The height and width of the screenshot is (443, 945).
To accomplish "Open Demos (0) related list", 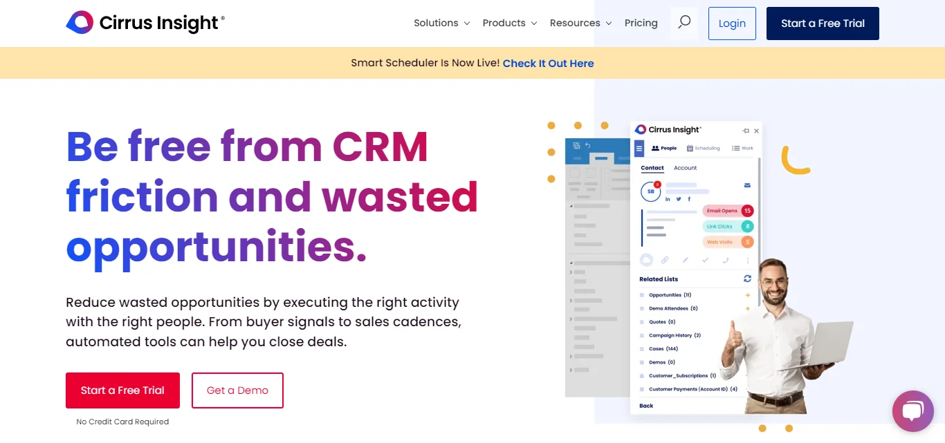I will 662,362.
